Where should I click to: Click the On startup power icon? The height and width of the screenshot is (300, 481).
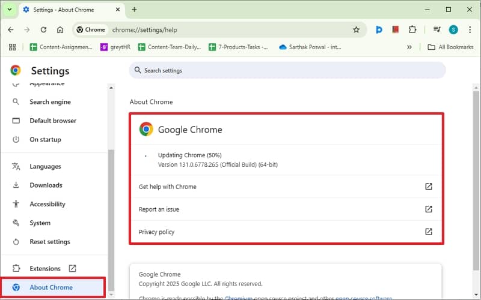[x=16, y=140]
